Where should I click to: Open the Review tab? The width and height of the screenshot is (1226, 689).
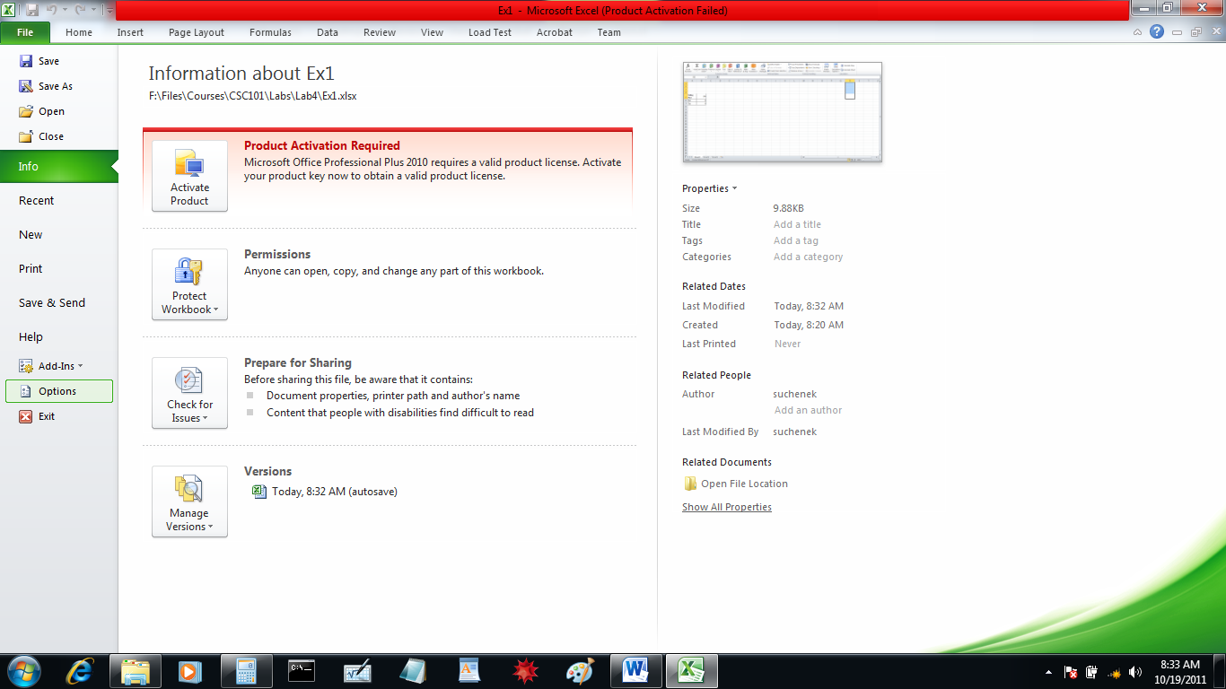pyautogui.click(x=380, y=32)
